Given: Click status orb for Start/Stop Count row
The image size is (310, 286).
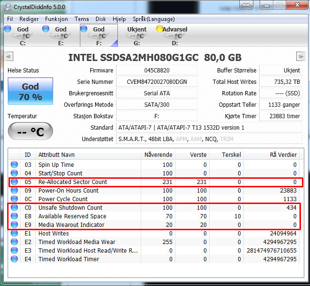Looking at the screenshot, I should (x=14, y=173).
